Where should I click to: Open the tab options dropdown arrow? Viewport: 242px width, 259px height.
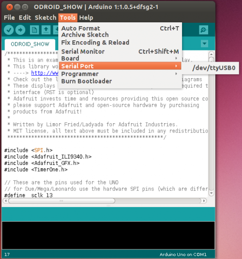point(204,44)
